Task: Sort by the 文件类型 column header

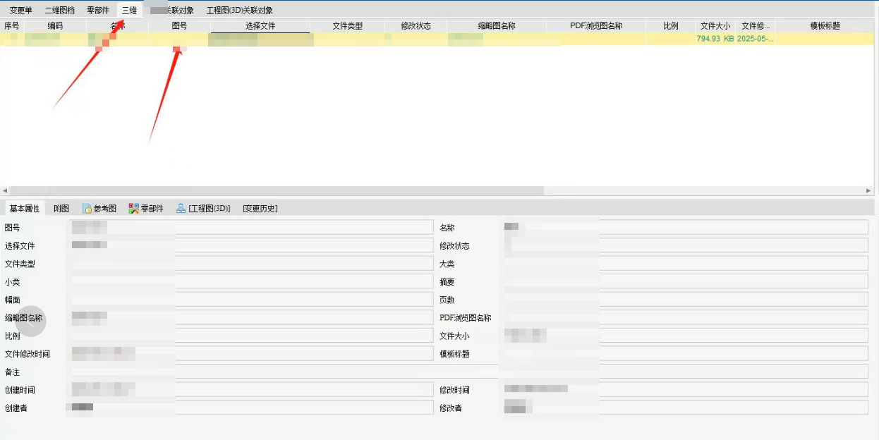Action: coord(347,26)
